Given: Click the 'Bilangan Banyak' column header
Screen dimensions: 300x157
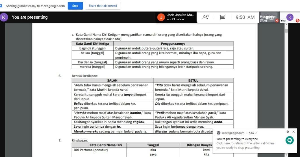Looking at the screenshot, I should tap(199, 145).
